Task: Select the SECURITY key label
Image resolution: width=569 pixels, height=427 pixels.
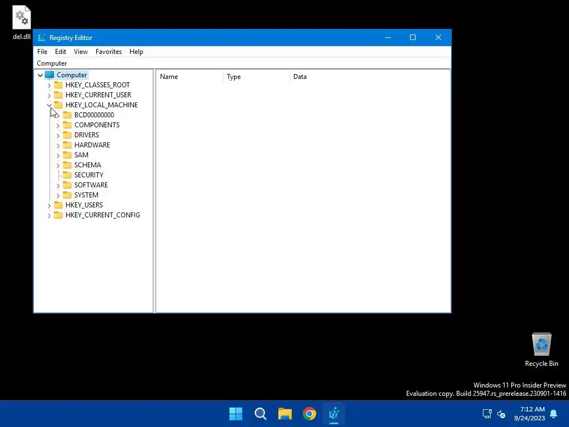Action: coord(89,175)
